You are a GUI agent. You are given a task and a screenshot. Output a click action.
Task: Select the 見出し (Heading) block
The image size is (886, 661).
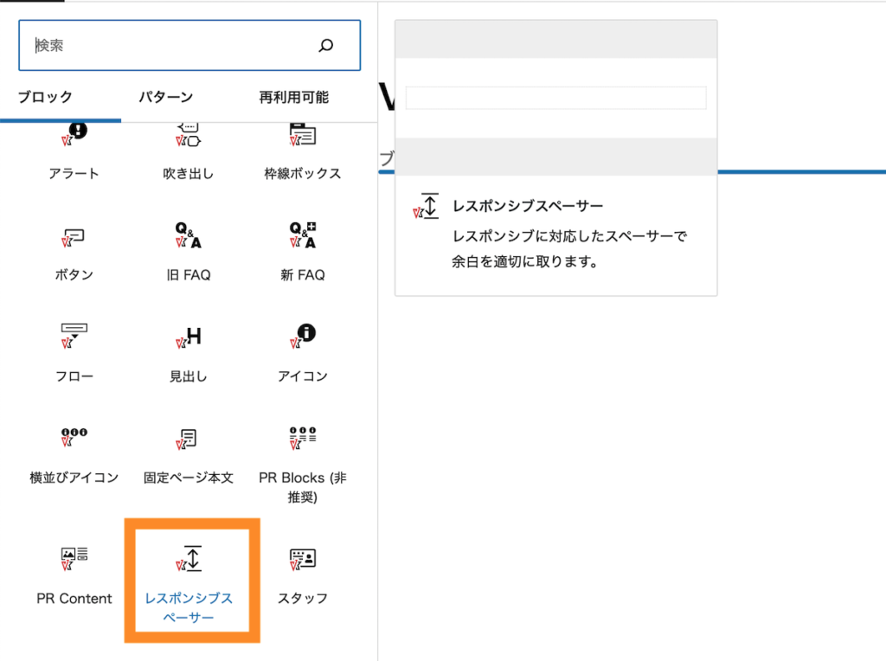[189, 354]
